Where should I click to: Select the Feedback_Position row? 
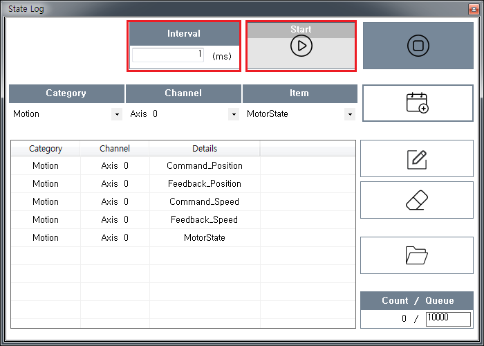(x=204, y=184)
